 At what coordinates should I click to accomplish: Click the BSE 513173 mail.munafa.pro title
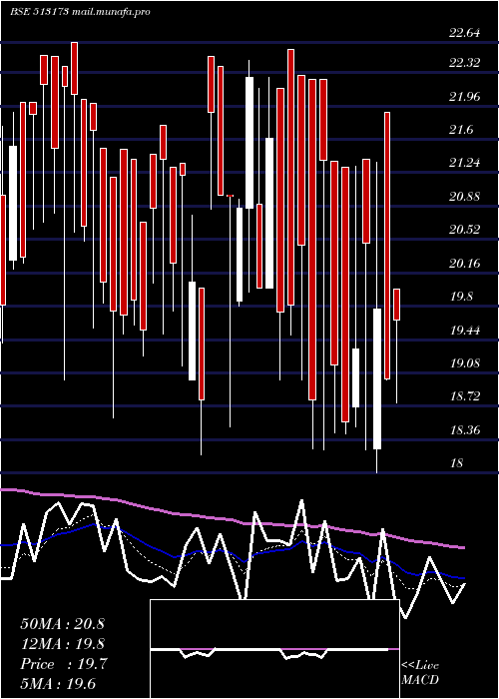[x=80, y=12]
